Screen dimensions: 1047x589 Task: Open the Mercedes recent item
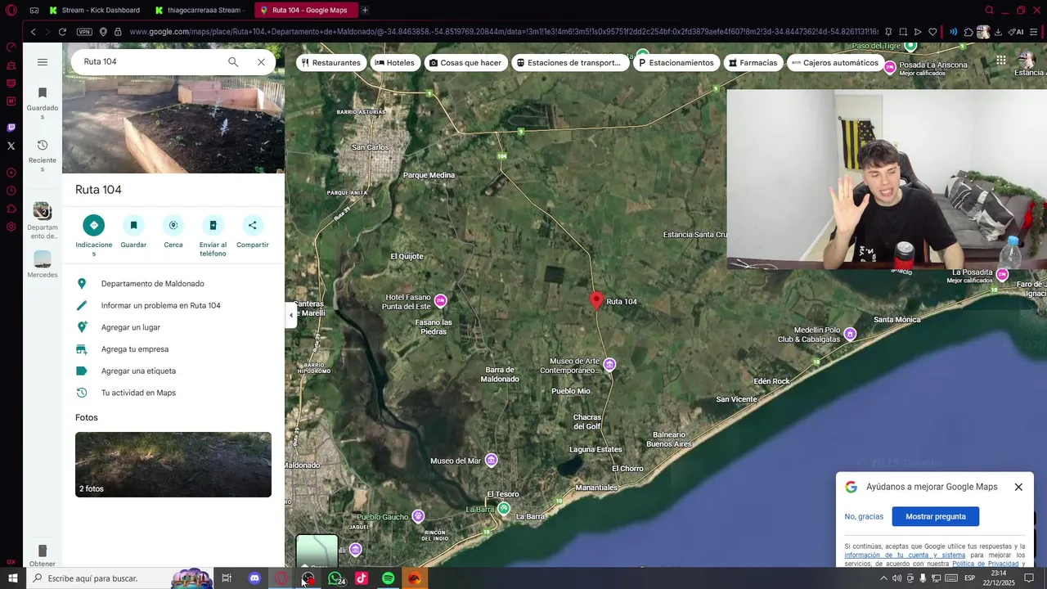click(x=43, y=264)
